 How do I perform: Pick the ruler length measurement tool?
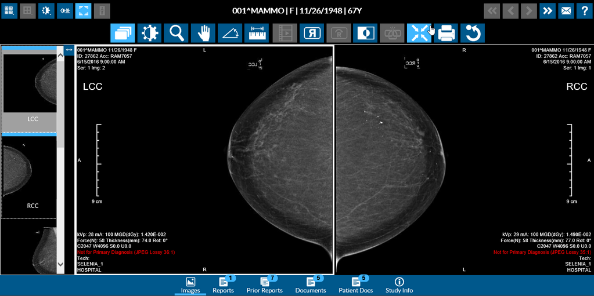click(256, 34)
